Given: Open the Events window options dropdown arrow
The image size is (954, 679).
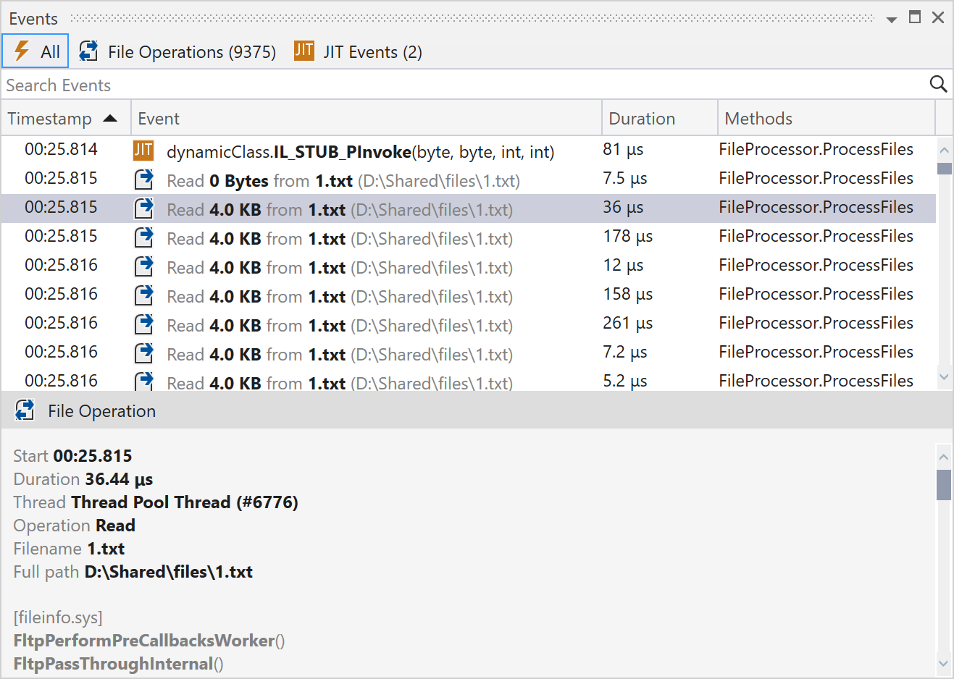Looking at the screenshot, I should pyautogui.click(x=892, y=20).
